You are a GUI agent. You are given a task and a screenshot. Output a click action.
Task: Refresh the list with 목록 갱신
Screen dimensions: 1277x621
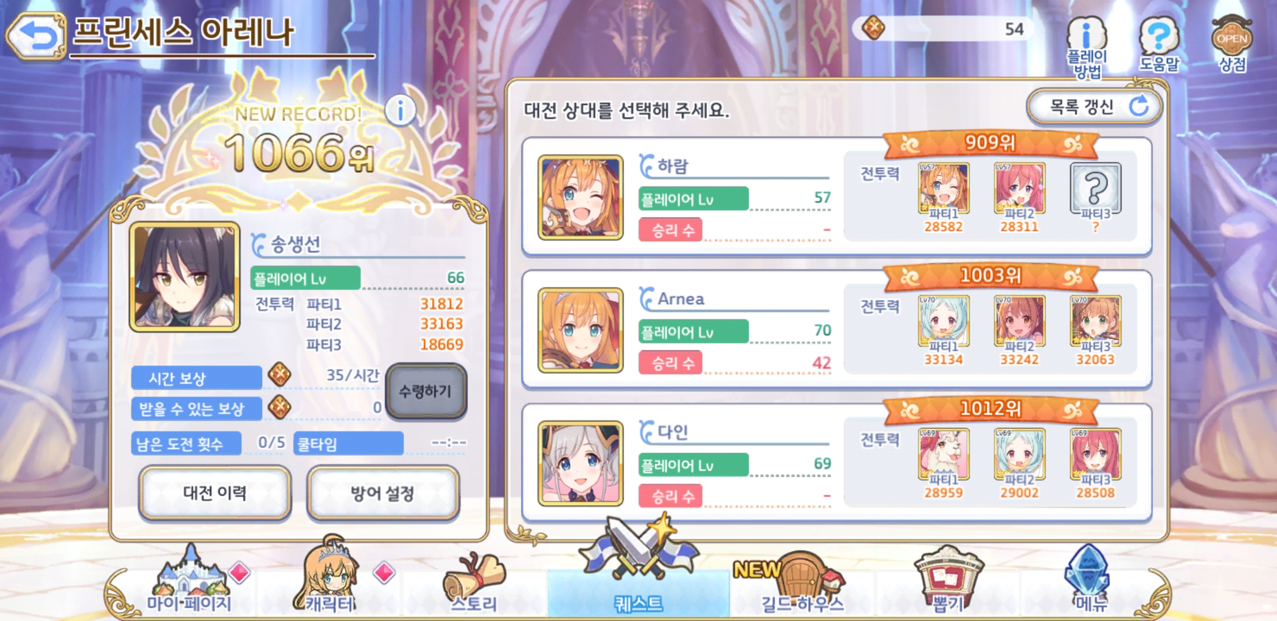pos(1095,107)
